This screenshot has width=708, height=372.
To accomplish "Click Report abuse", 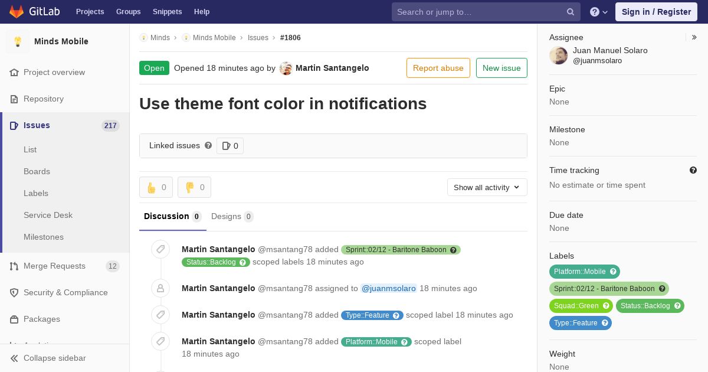I will (438, 68).
